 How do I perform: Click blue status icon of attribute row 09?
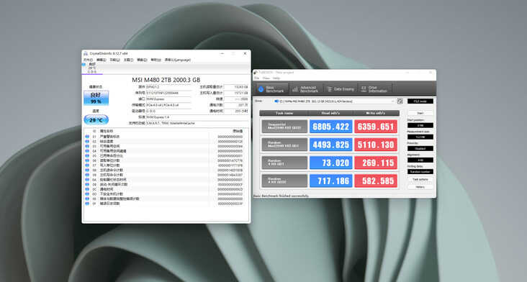point(87,175)
